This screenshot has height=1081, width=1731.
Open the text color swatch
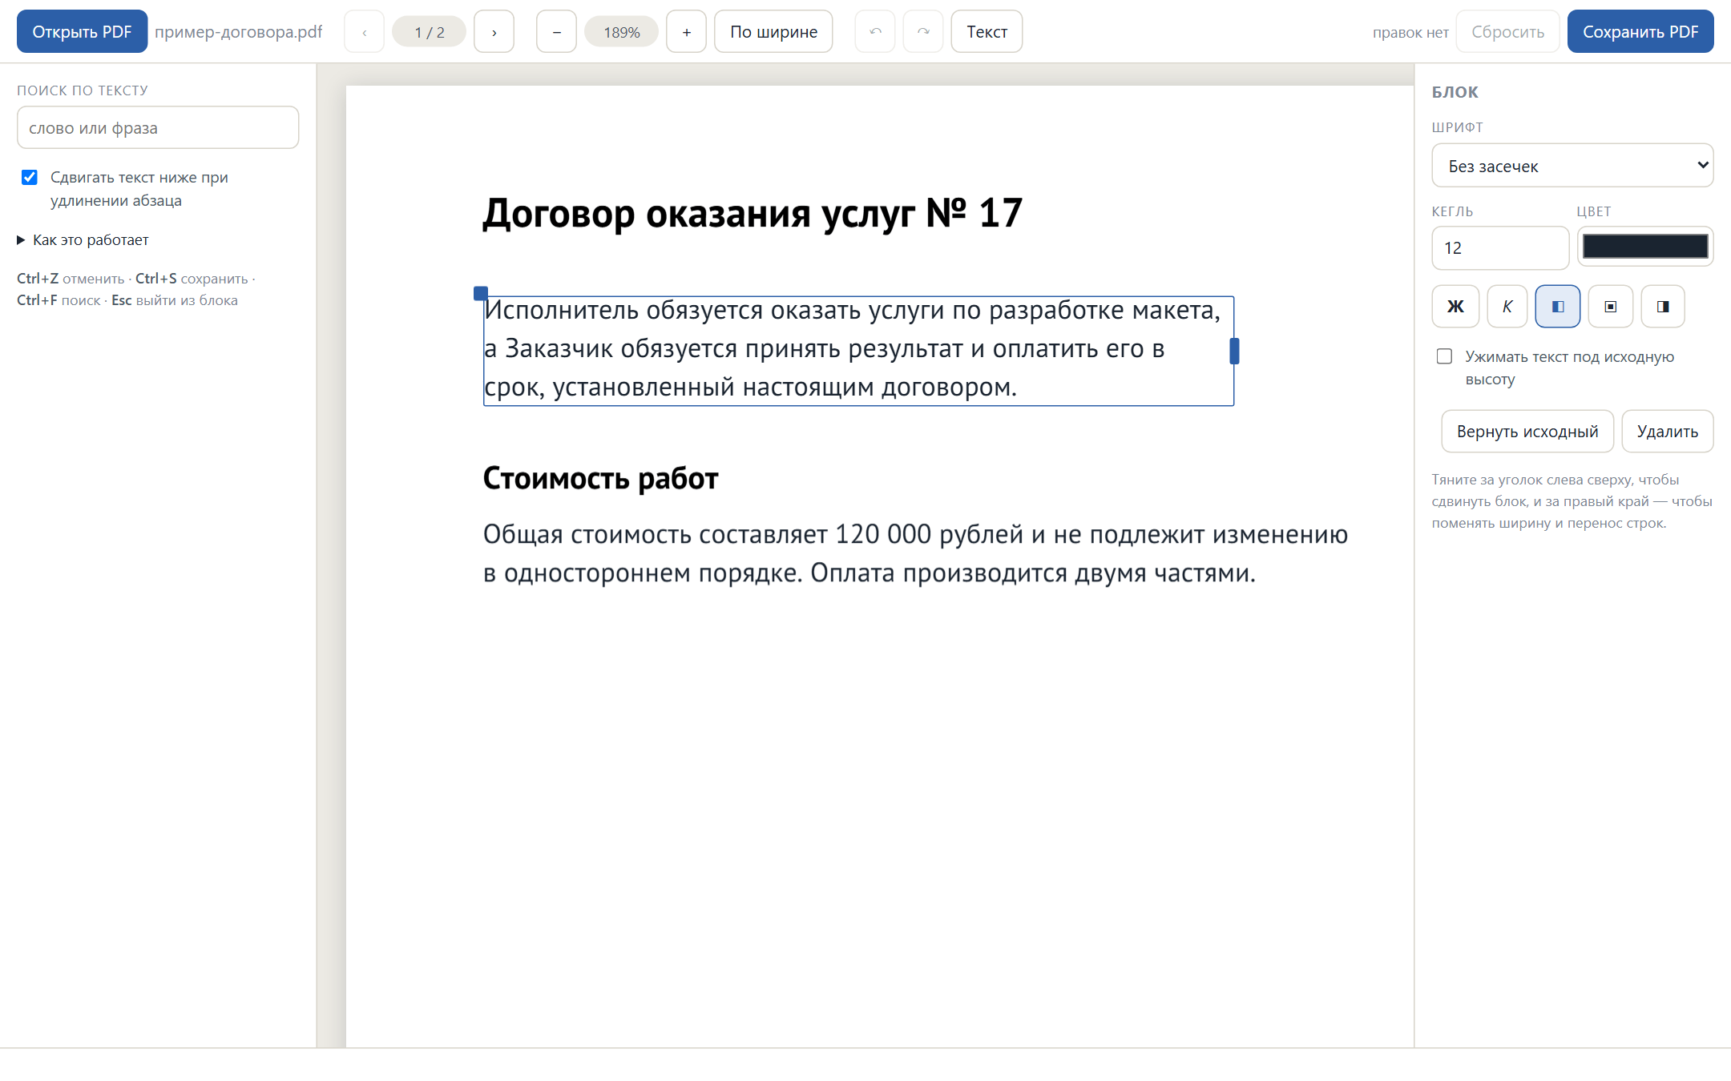(x=1645, y=247)
